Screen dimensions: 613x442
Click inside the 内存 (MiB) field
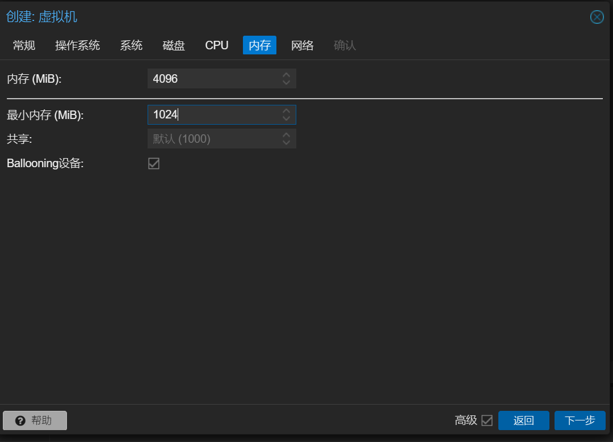pos(213,79)
